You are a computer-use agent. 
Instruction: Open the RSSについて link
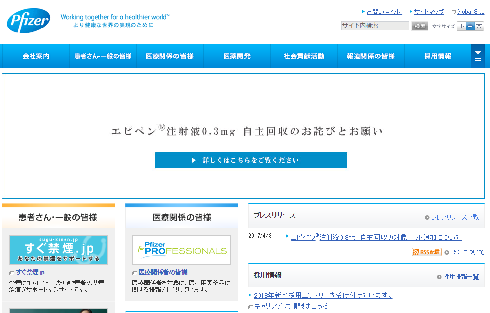coord(467,252)
